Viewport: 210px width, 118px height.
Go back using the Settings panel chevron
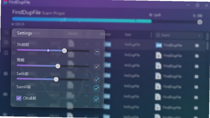[14, 33]
